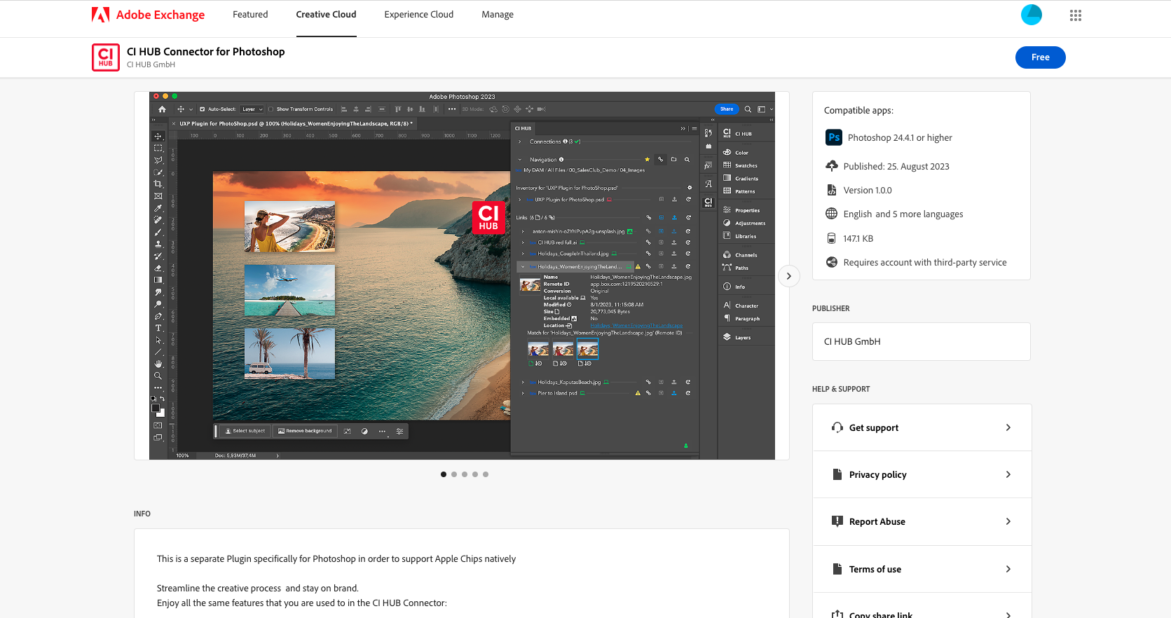Image resolution: width=1171 pixels, height=618 pixels.
Task: Expand the Privacy policy chevron
Action: 1008,474
